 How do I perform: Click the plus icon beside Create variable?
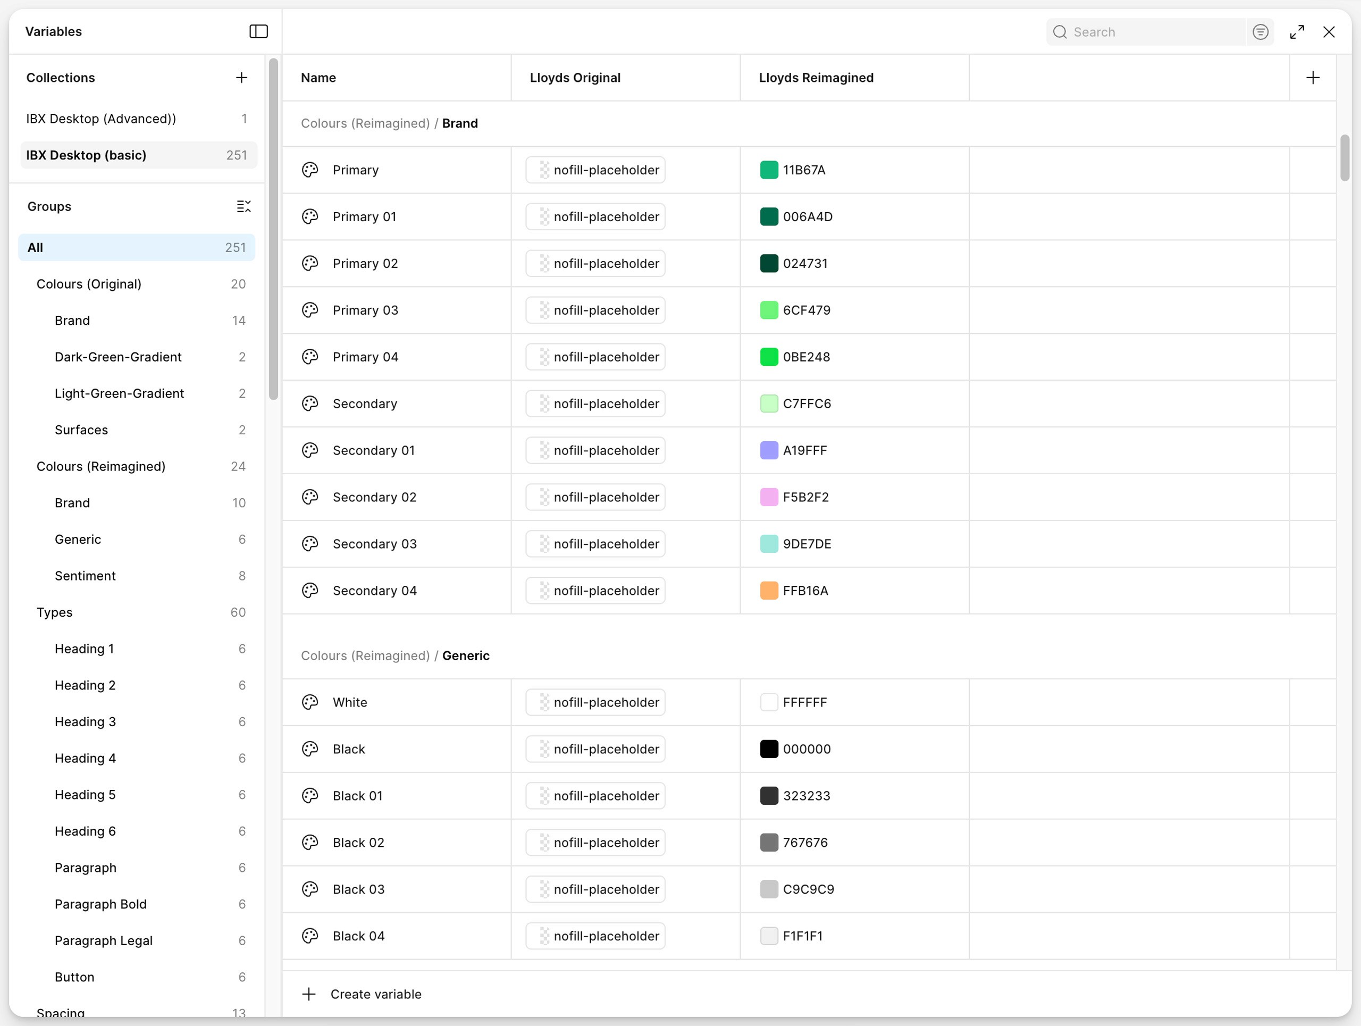tap(309, 994)
